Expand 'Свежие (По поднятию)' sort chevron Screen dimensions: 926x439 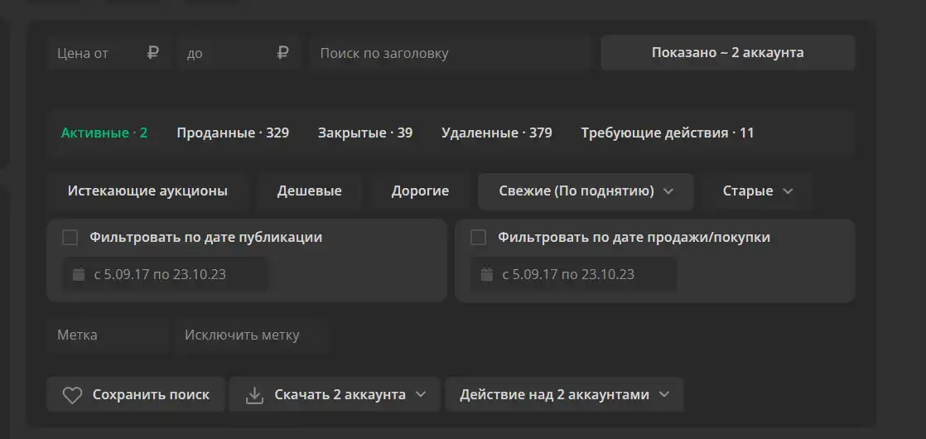pyautogui.click(x=668, y=191)
